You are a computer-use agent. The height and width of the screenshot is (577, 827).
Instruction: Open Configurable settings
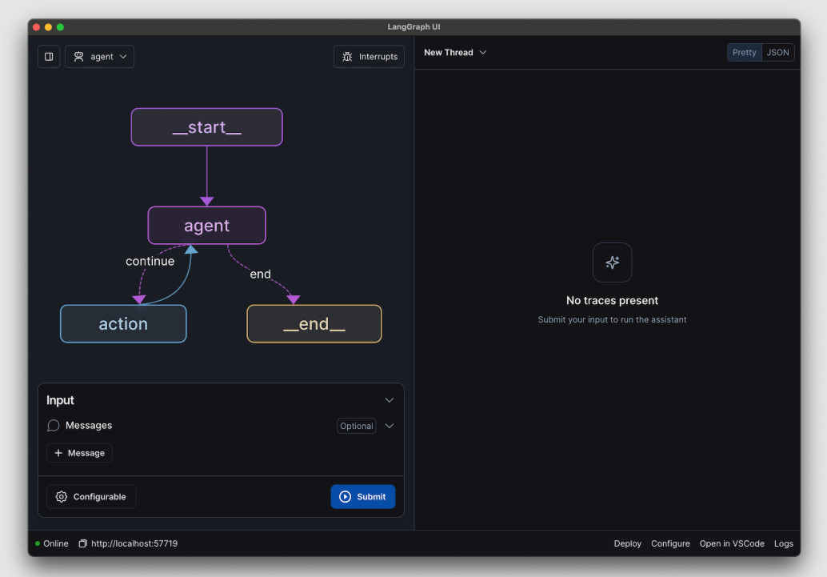click(91, 497)
